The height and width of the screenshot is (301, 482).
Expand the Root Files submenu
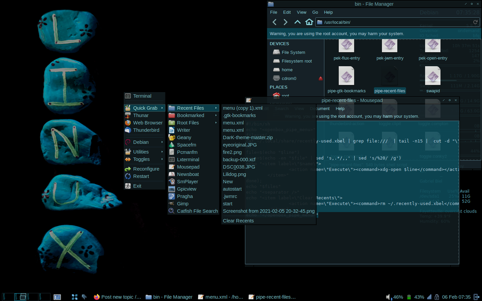click(194, 123)
